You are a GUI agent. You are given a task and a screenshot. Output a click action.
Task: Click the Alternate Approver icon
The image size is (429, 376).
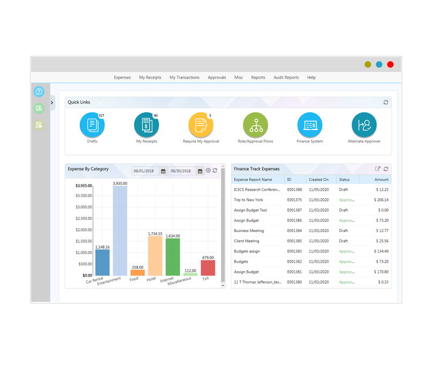pyautogui.click(x=364, y=125)
